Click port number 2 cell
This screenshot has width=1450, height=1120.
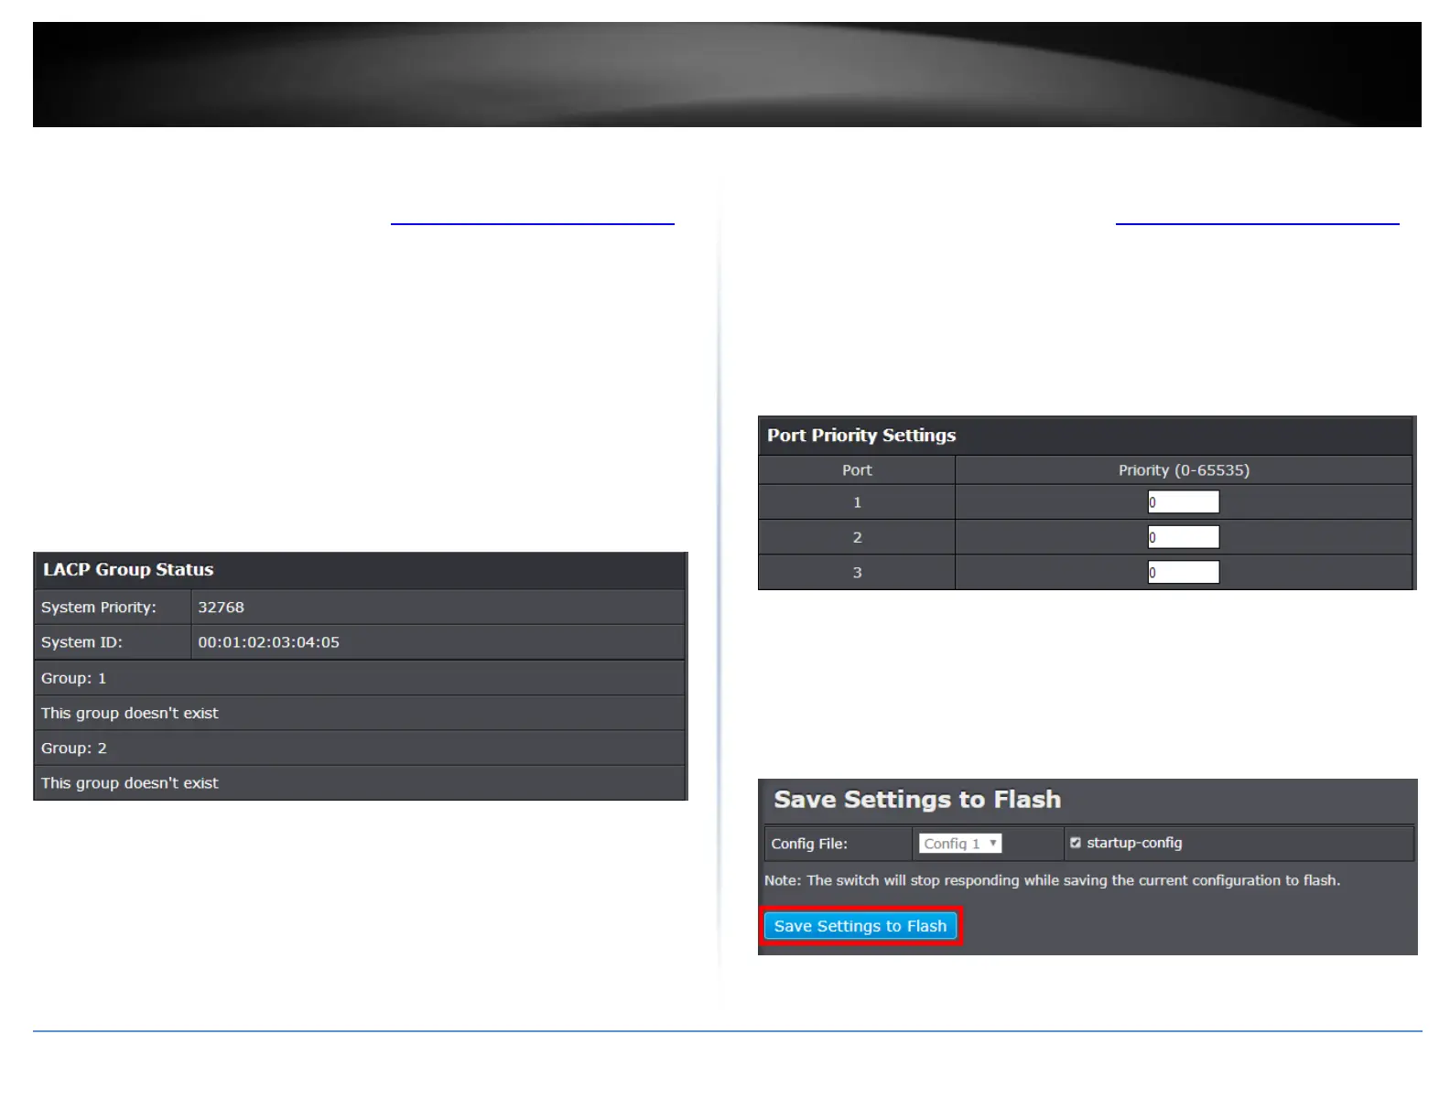857,537
